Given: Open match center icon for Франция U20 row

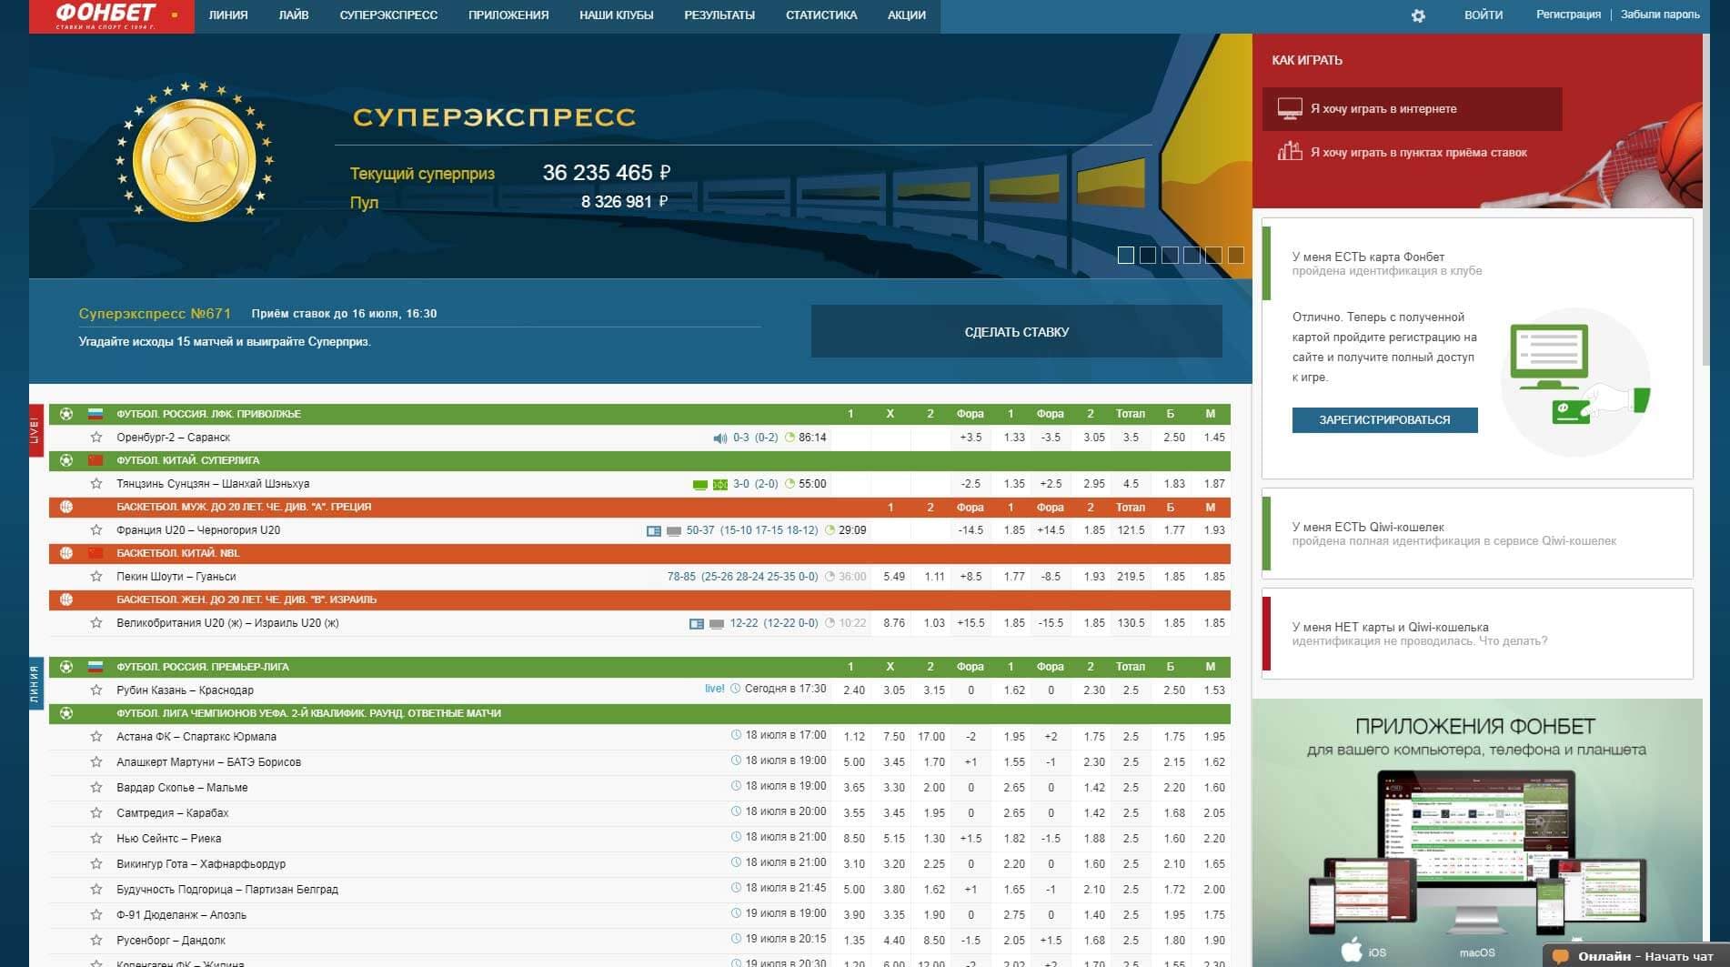Looking at the screenshot, I should pyautogui.click(x=654, y=531).
